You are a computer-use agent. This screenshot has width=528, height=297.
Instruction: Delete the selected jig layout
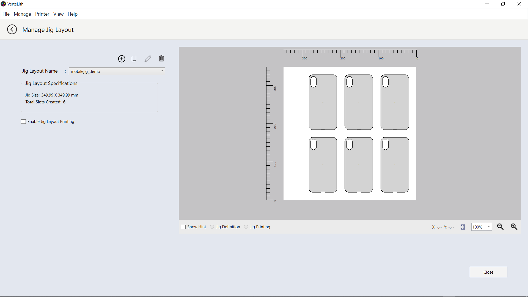pyautogui.click(x=161, y=59)
